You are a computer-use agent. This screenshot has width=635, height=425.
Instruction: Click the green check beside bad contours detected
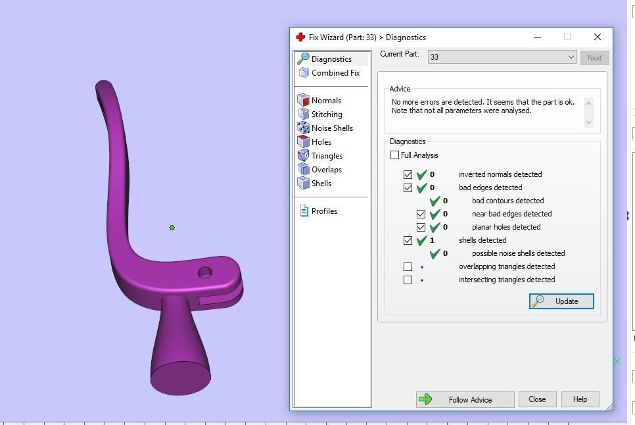pyautogui.click(x=435, y=201)
